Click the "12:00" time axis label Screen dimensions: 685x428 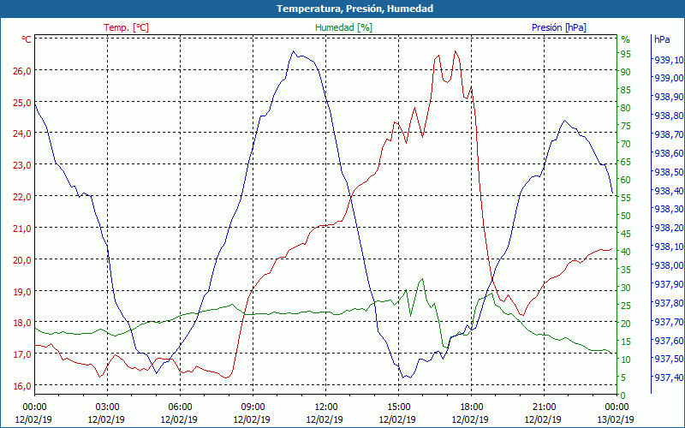[x=326, y=407]
